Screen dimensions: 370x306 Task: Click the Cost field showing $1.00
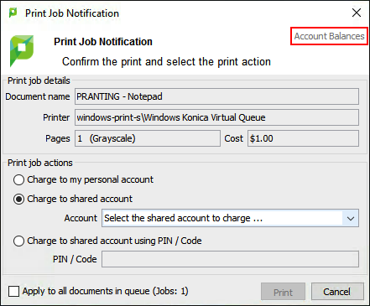(303, 138)
